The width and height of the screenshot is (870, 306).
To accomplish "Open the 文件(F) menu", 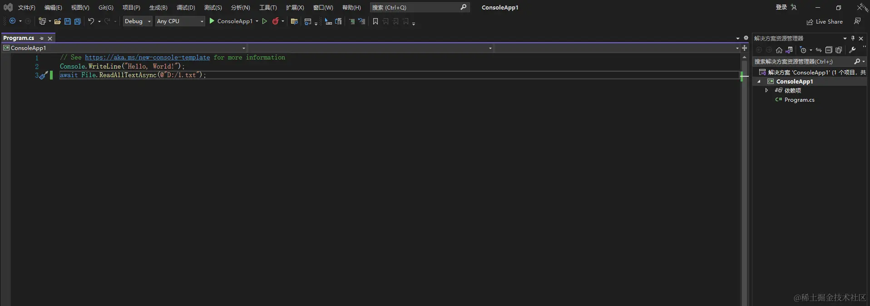I will [27, 7].
